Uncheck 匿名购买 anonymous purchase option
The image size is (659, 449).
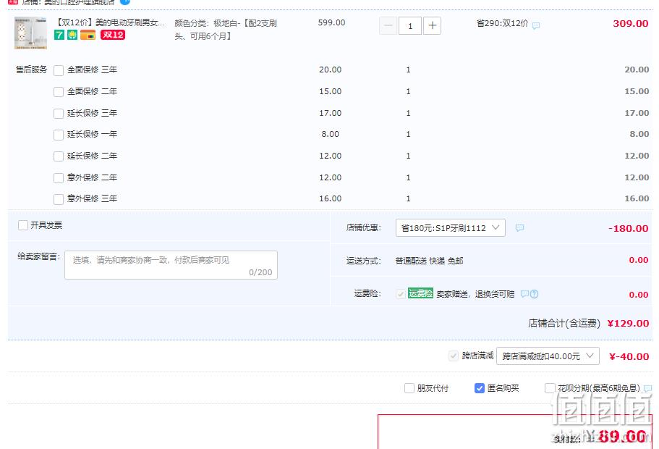point(480,388)
